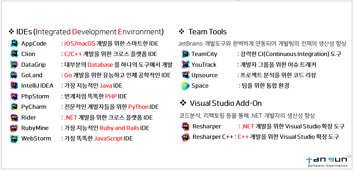
Task: Click the Upsource UP icon
Action: tap(186, 75)
